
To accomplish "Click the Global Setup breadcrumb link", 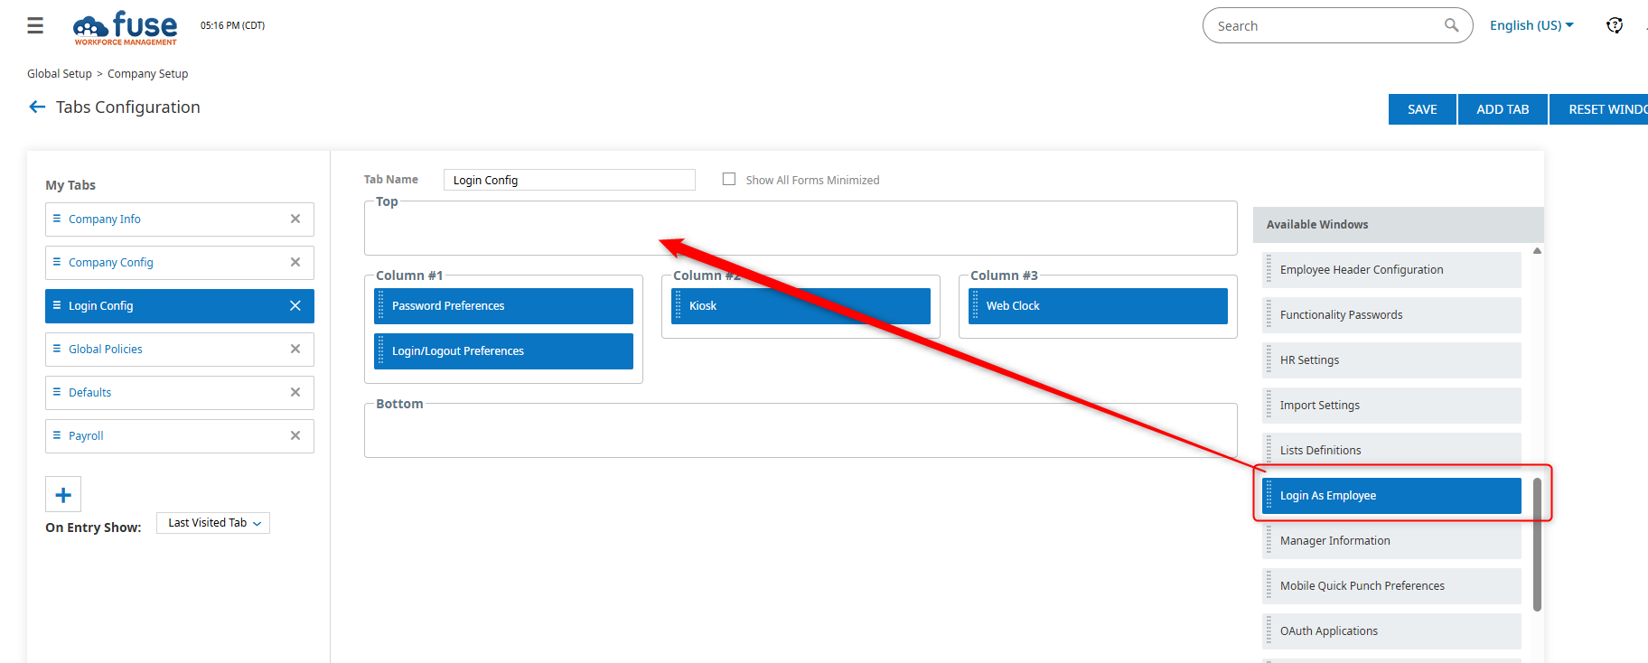I will [60, 74].
